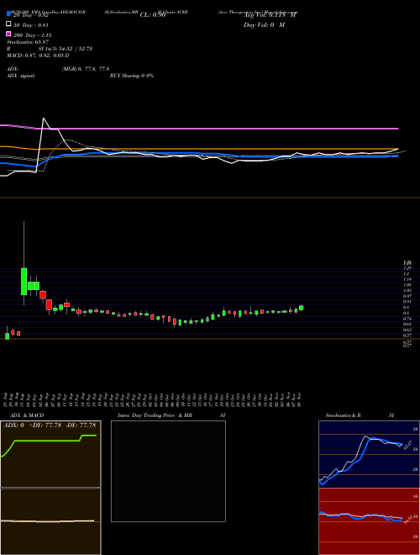420x555 pixels.
Task: Click the 'Day Vol: 0 M' text
Action: pyautogui.click(x=264, y=25)
